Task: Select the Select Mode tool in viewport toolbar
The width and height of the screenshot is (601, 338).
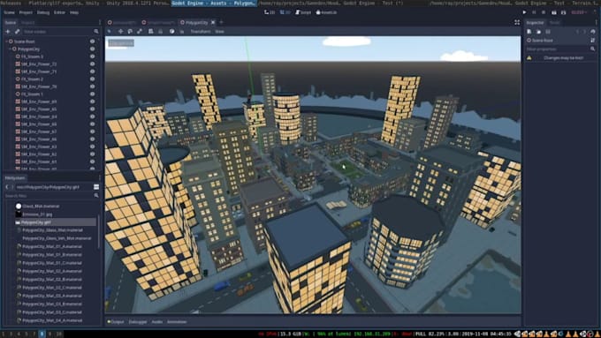Action: (x=110, y=32)
